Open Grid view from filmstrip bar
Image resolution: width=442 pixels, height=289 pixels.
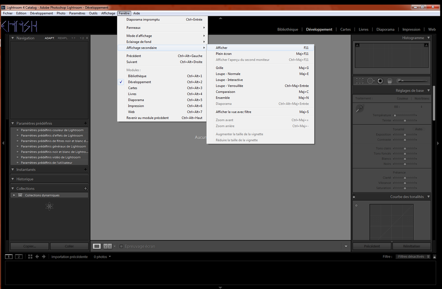point(30,257)
